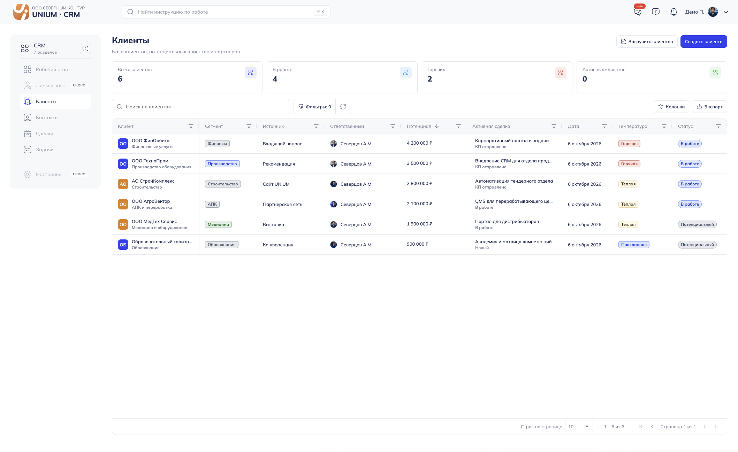Screen dimensions: 738x452
Task: Toggle sort arrow on Потенциал column
Action: 437,126
